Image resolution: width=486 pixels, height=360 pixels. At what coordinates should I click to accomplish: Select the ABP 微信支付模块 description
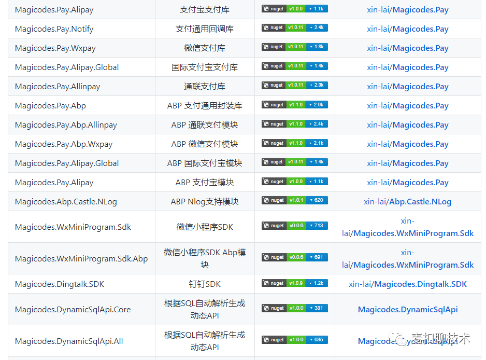coord(205,144)
